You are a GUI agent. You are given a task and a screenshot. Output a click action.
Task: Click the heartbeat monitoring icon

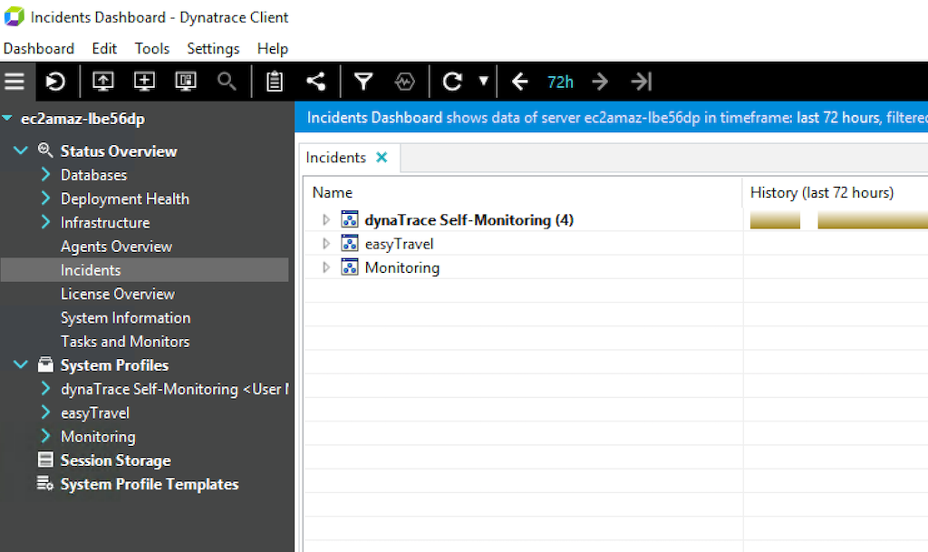coord(405,81)
